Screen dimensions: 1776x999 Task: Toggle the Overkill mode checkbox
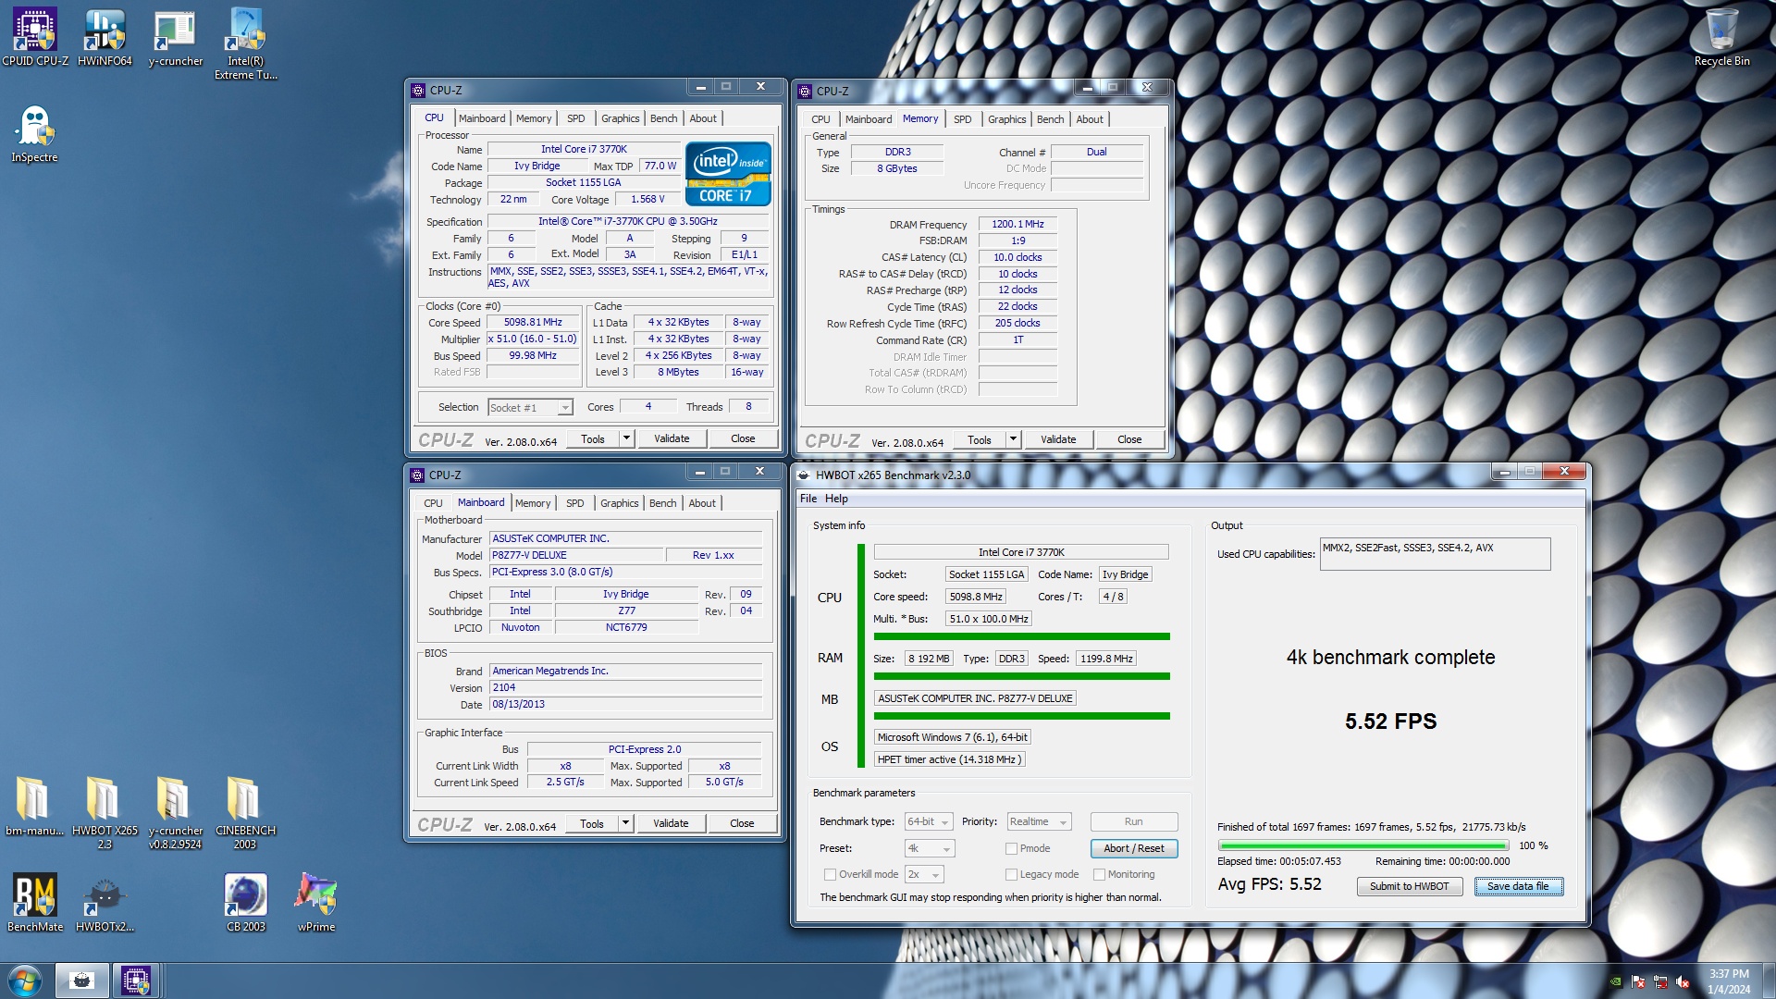(x=830, y=874)
